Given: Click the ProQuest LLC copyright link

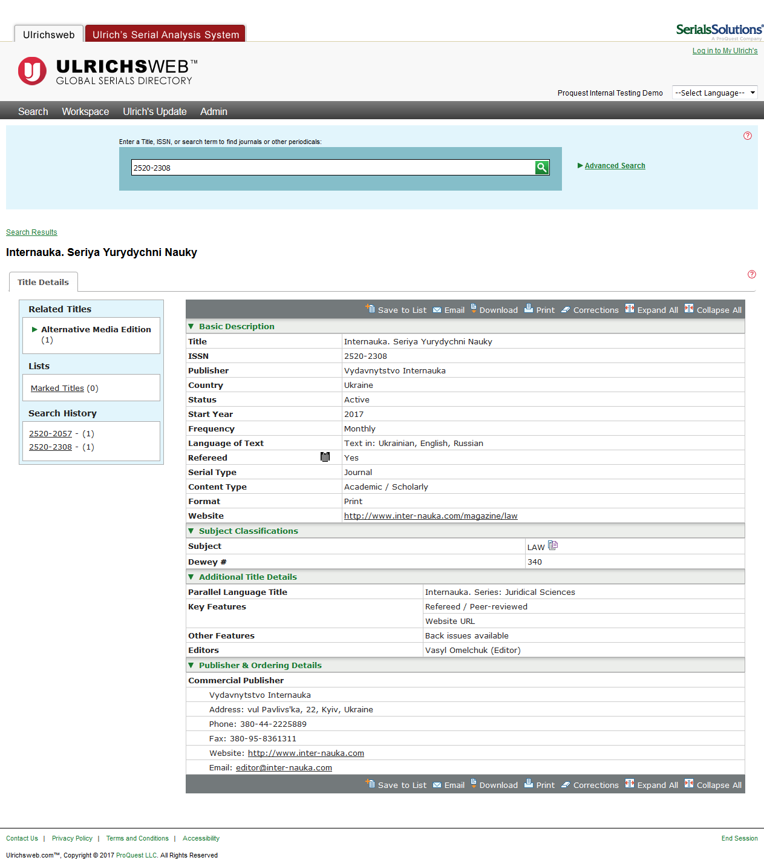Looking at the screenshot, I should [x=137, y=855].
